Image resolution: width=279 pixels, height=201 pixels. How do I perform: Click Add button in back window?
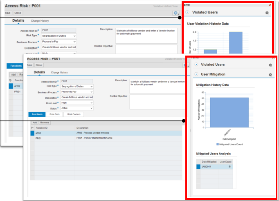tap(13, 75)
